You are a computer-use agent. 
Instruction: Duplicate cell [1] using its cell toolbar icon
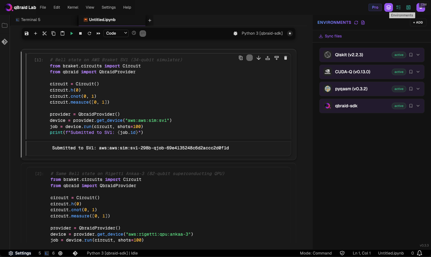pos(241,58)
